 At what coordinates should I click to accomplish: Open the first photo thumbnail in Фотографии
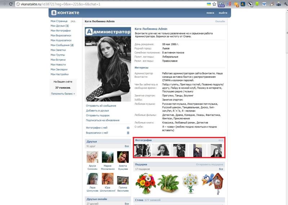(142, 150)
